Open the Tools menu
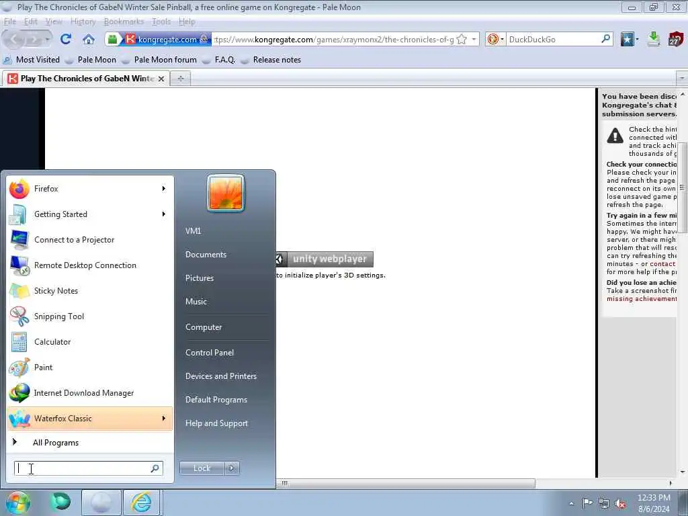This screenshot has height=516, width=688. [161, 21]
